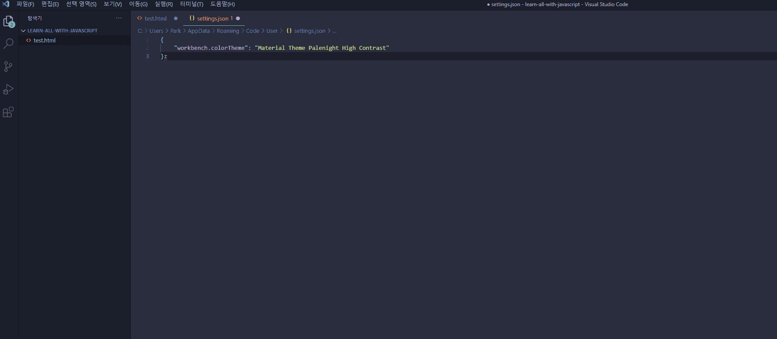This screenshot has width=777, height=339.
Task: Expand the breadcrumb trailing ellipsis
Action: [x=334, y=31]
